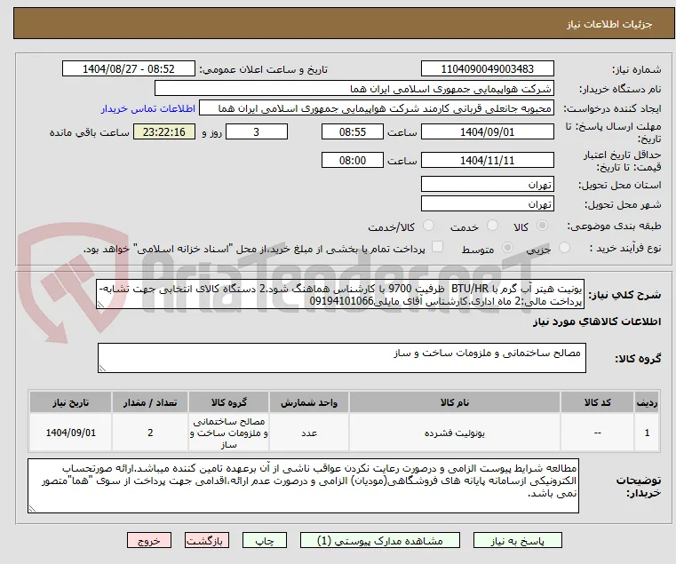Click the جزئیات اطلاعات نیاز page header
The height and width of the screenshot is (564, 676).
[609, 24]
